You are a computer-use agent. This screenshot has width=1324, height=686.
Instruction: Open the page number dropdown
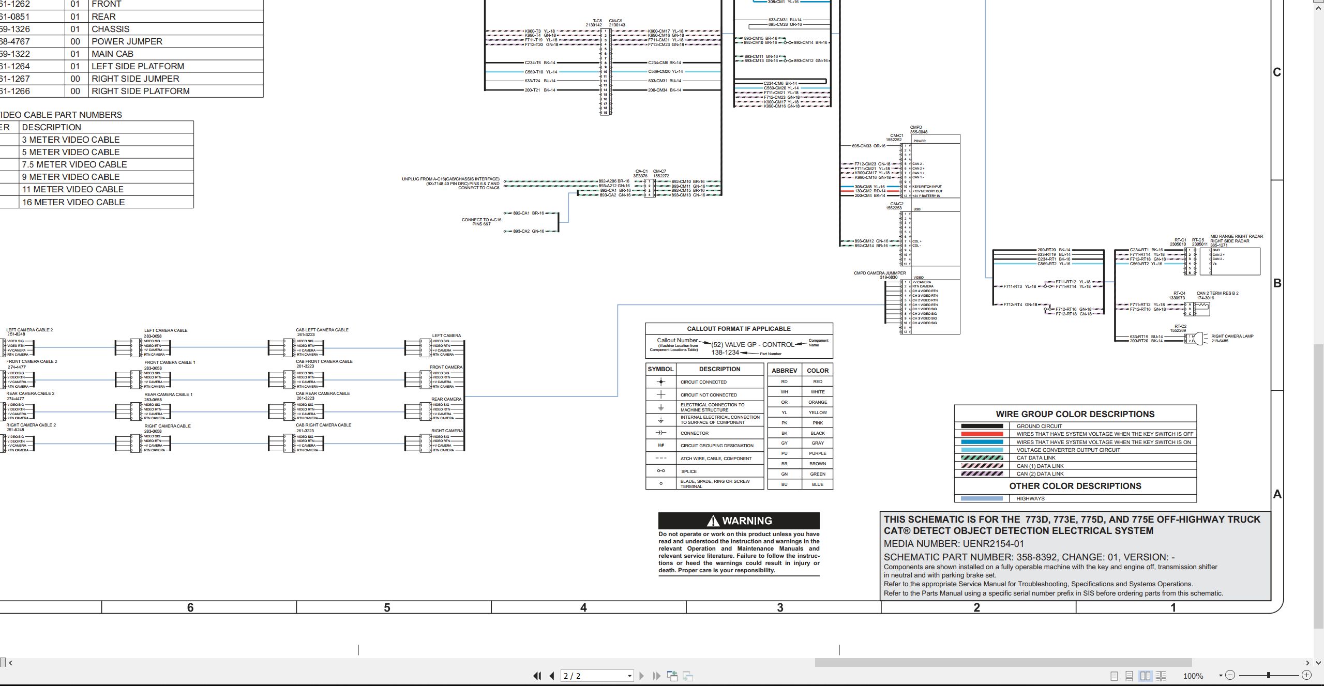[x=629, y=676]
